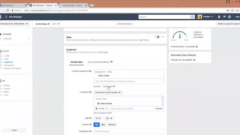
Task: Click the Help link in top bar
Action: tap(237, 17)
